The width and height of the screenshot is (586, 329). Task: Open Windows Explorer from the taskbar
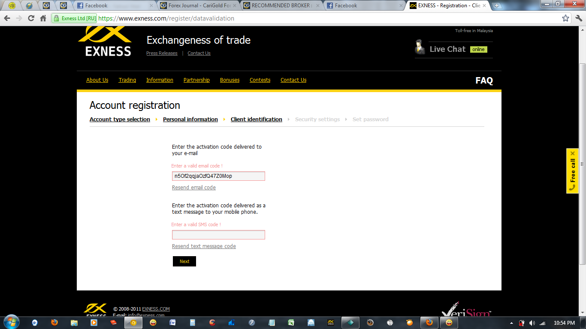74,323
